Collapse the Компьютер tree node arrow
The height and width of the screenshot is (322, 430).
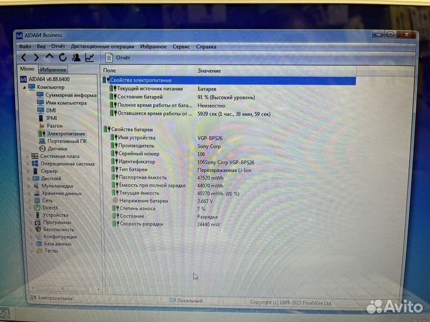coord(24,88)
